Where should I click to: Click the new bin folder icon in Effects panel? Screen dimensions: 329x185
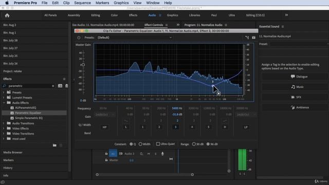(x=54, y=145)
